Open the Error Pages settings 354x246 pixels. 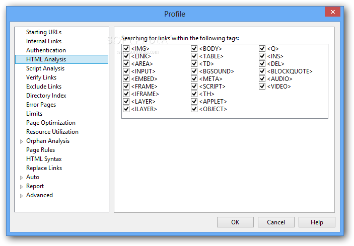(41, 105)
